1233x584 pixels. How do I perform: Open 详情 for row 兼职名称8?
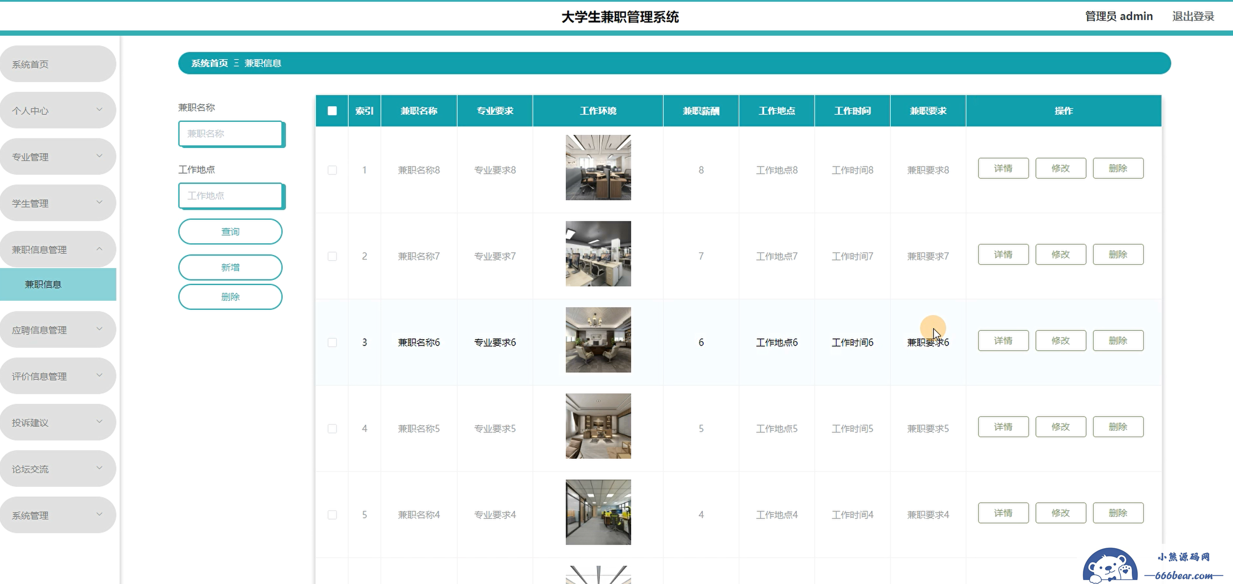[1003, 168]
